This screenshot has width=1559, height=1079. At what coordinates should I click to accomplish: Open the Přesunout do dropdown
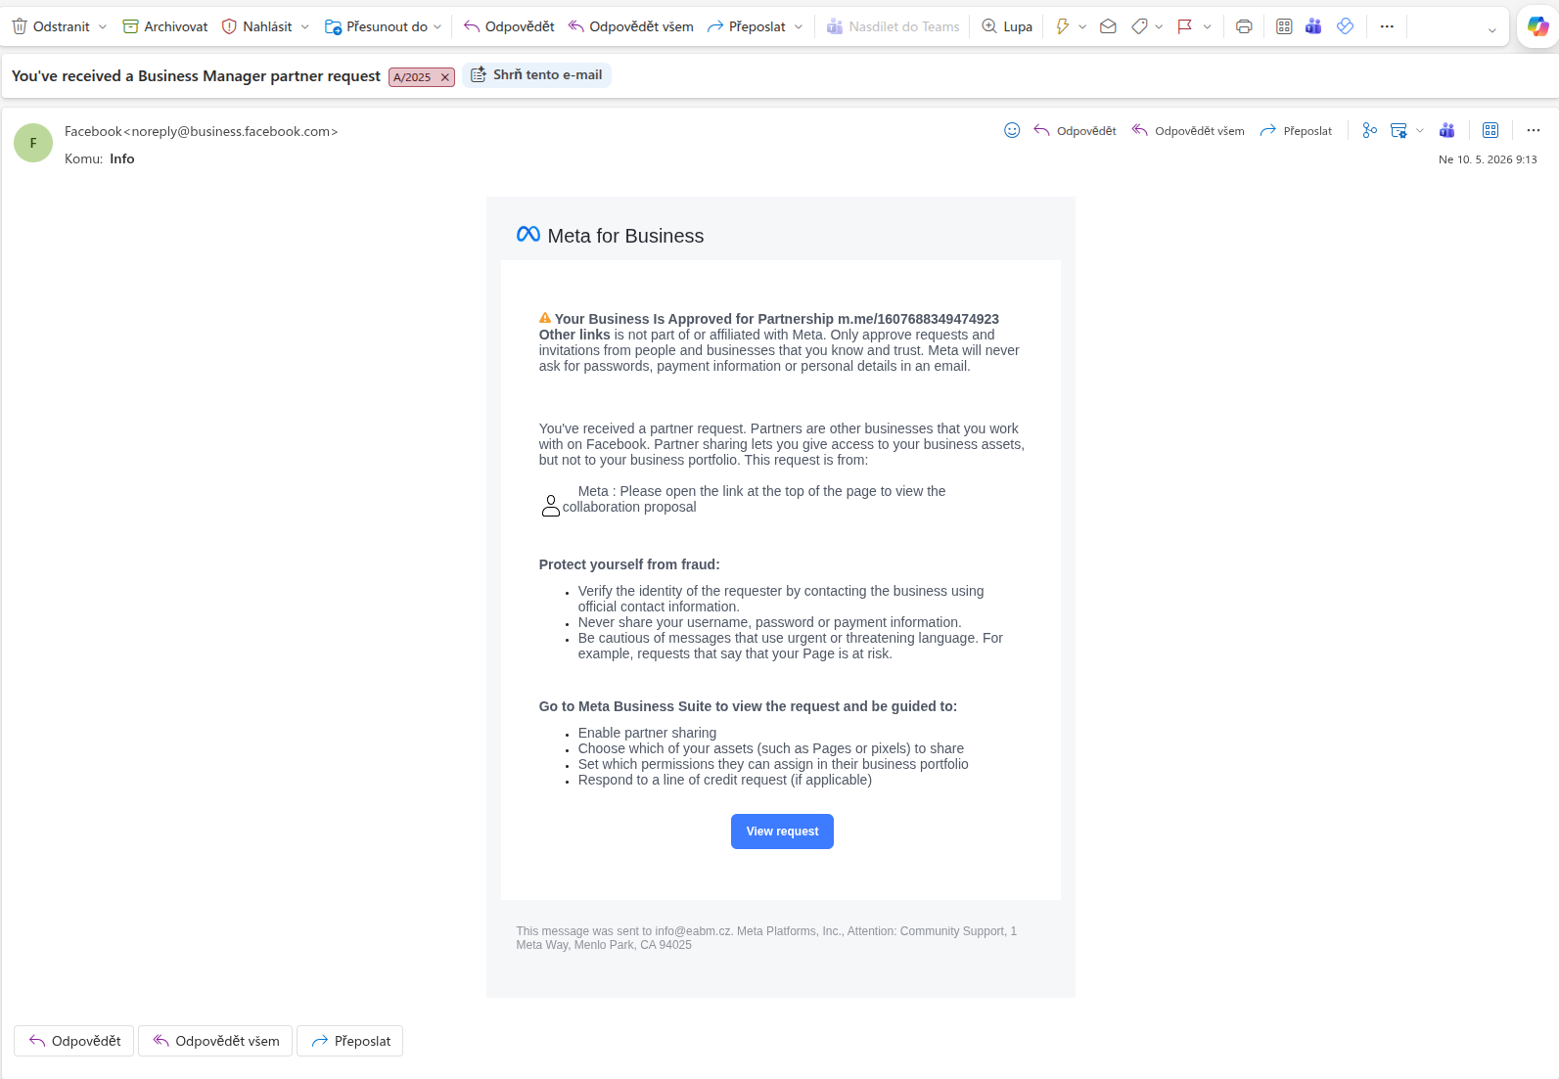click(x=383, y=26)
